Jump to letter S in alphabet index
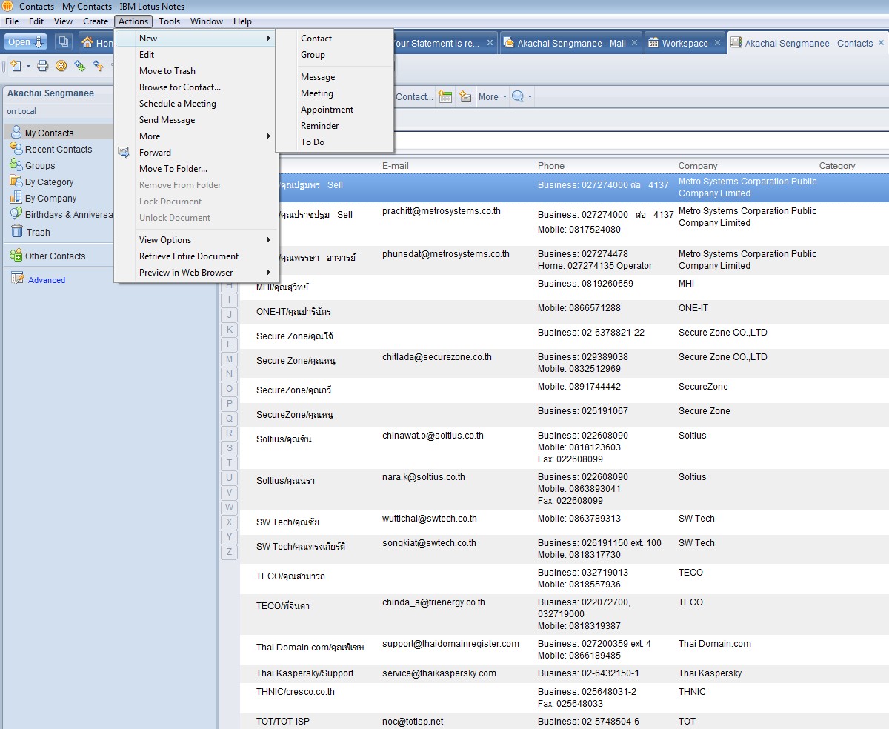The width and height of the screenshot is (889, 729). (229, 448)
